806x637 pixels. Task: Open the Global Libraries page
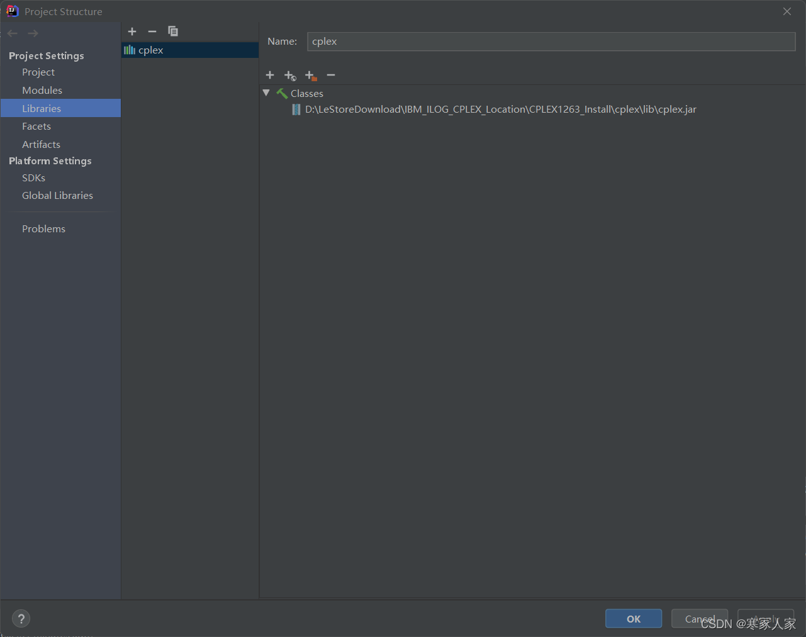pos(57,196)
